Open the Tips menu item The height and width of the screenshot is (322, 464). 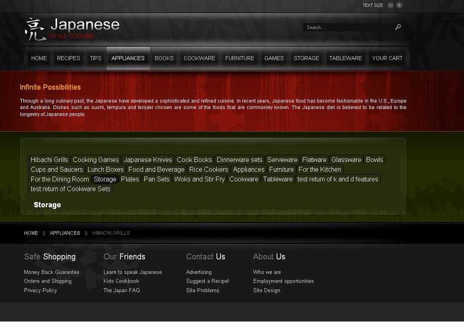tap(96, 59)
